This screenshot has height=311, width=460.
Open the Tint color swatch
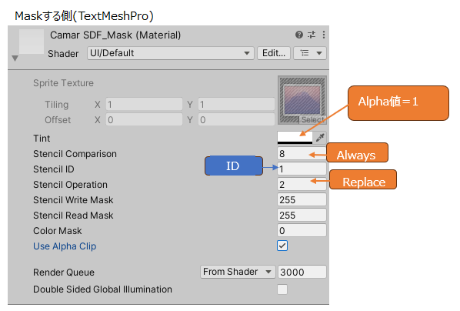point(295,138)
